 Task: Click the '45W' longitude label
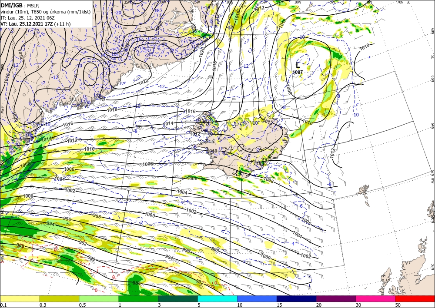click(x=2, y=110)
